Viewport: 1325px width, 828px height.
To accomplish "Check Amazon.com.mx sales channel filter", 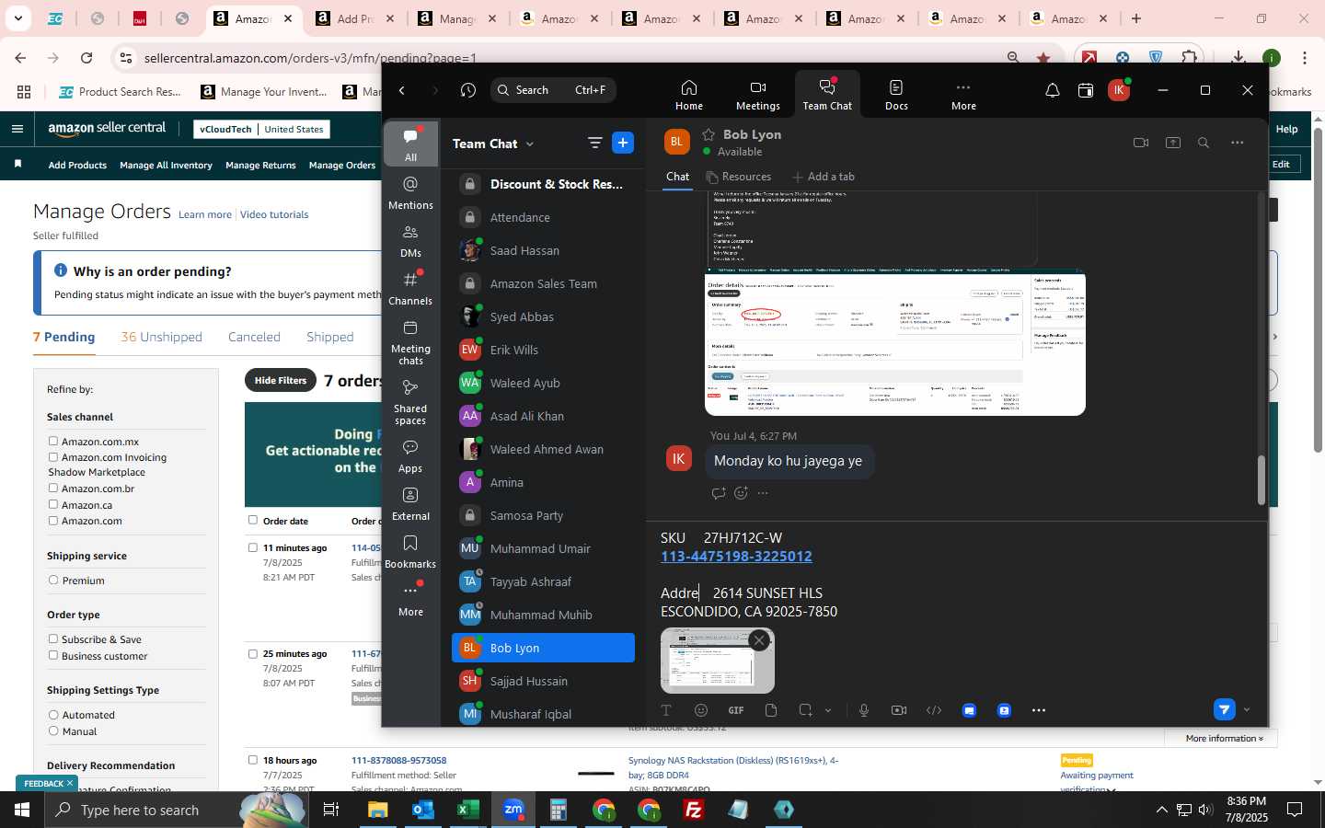I will (53, 442).
